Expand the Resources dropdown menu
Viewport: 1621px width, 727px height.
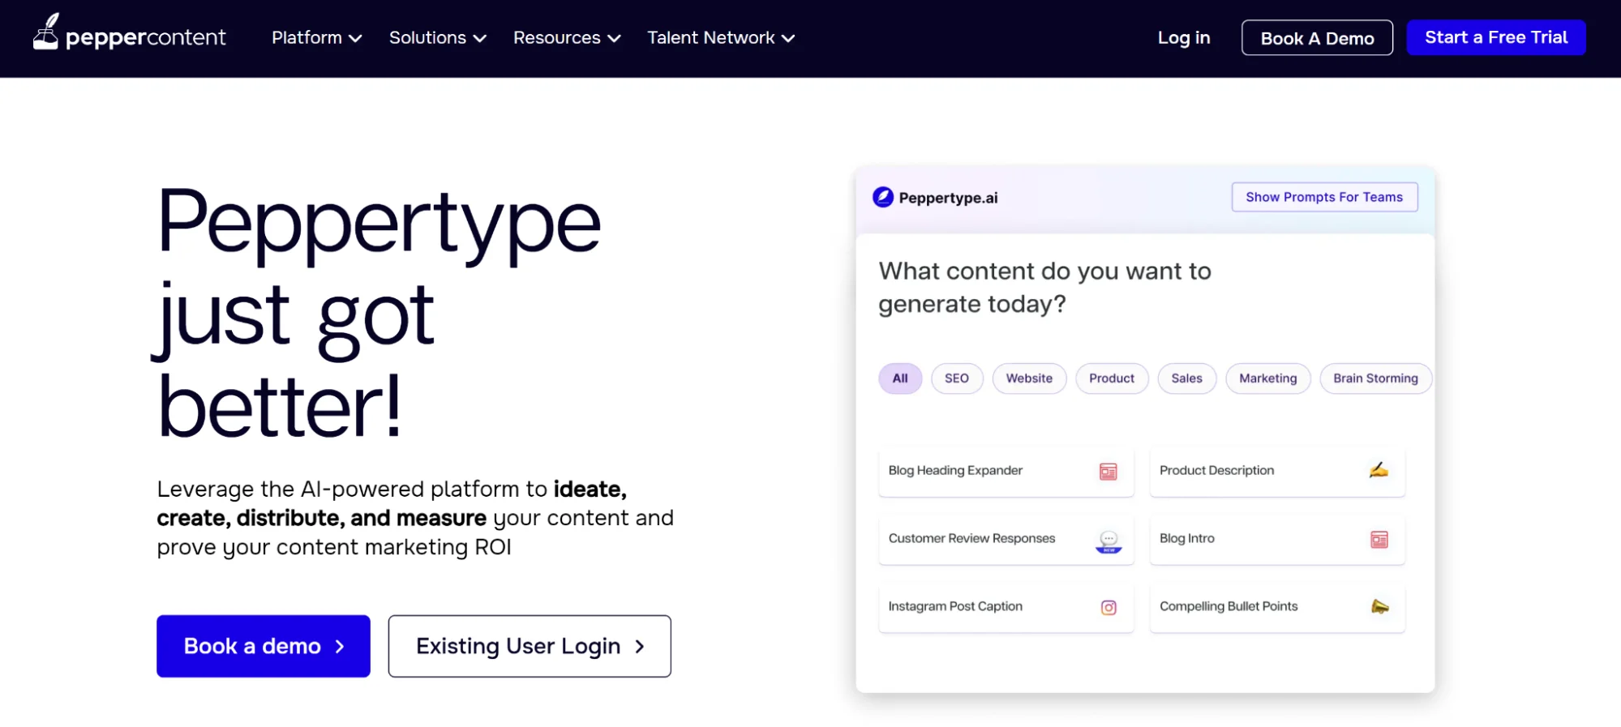click(x=566, y=38)
